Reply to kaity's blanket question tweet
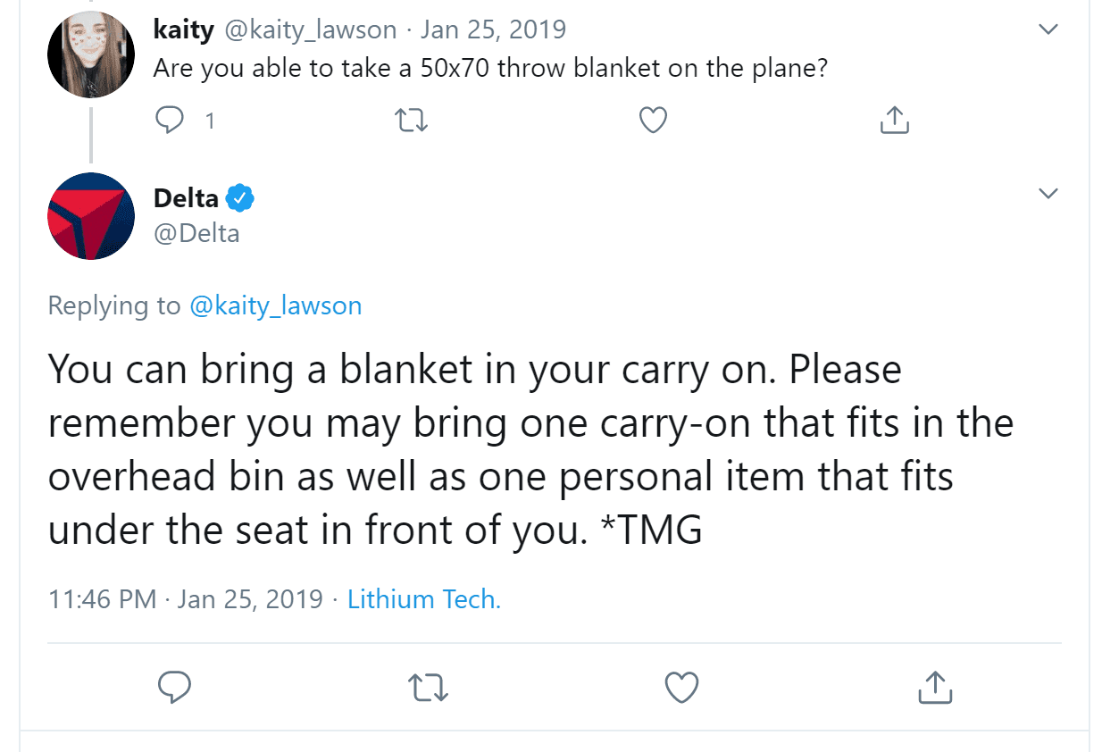Viewport: 1102px width, 752px height. tap(170, 120)
